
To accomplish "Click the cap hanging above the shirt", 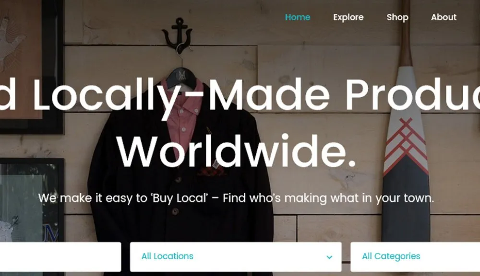I will [x=182, y=77].
